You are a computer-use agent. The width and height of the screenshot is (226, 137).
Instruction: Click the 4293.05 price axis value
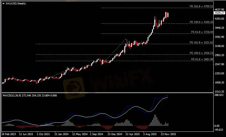(x=219, y=19)
